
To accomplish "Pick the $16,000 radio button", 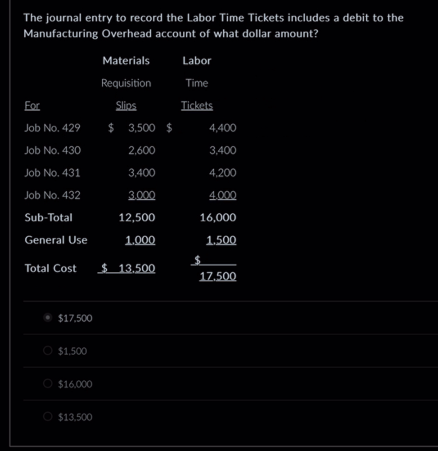I will coord(47,383).
